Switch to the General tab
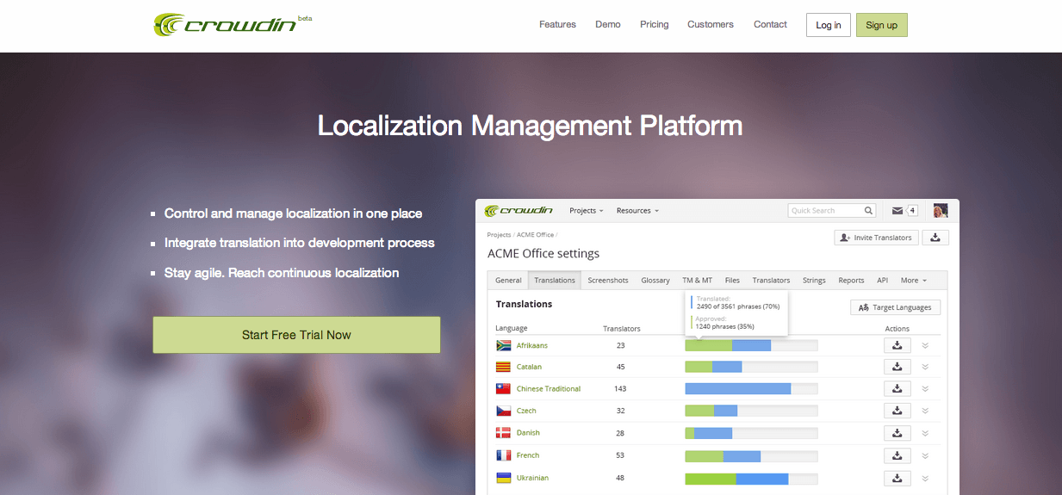The width and height of the screenshot is (1062, 495). coord(508,281)
